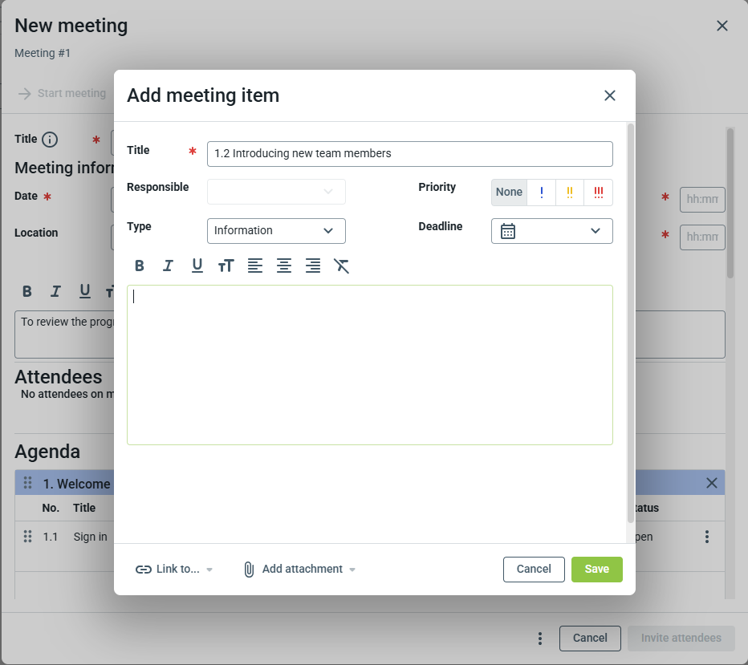
Task: Expand the Deadline date picker
Action: [x=551, y=231]
